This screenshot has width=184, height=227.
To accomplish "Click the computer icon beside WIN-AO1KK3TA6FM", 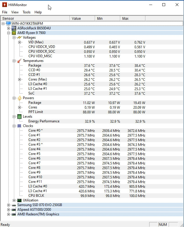I will (8, 23).
